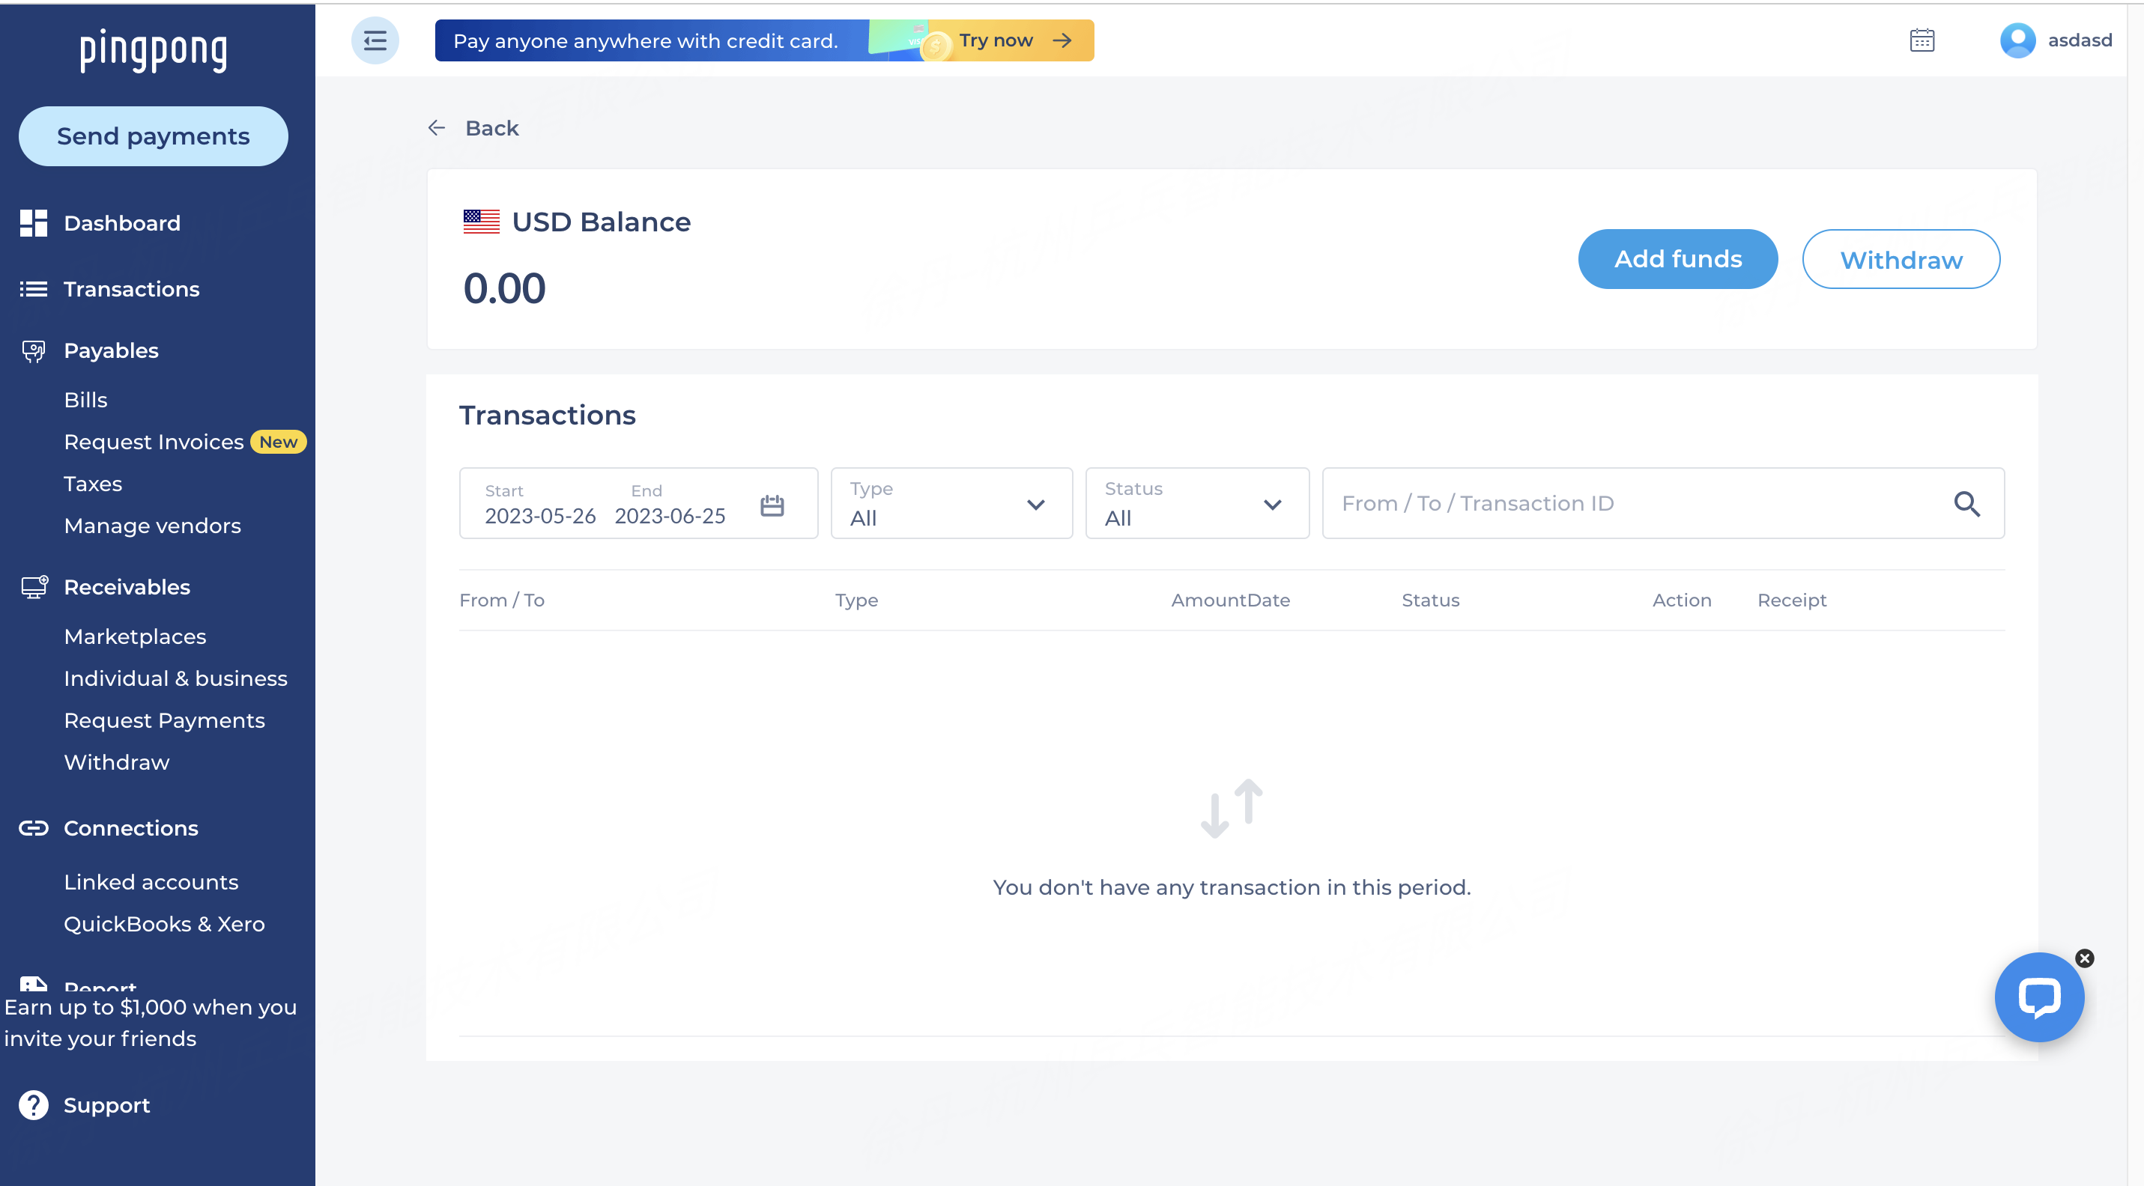Click the user avatar icon
Image resolution: width=2144 pixels, height=1186 pixels.
point(2017,40)
